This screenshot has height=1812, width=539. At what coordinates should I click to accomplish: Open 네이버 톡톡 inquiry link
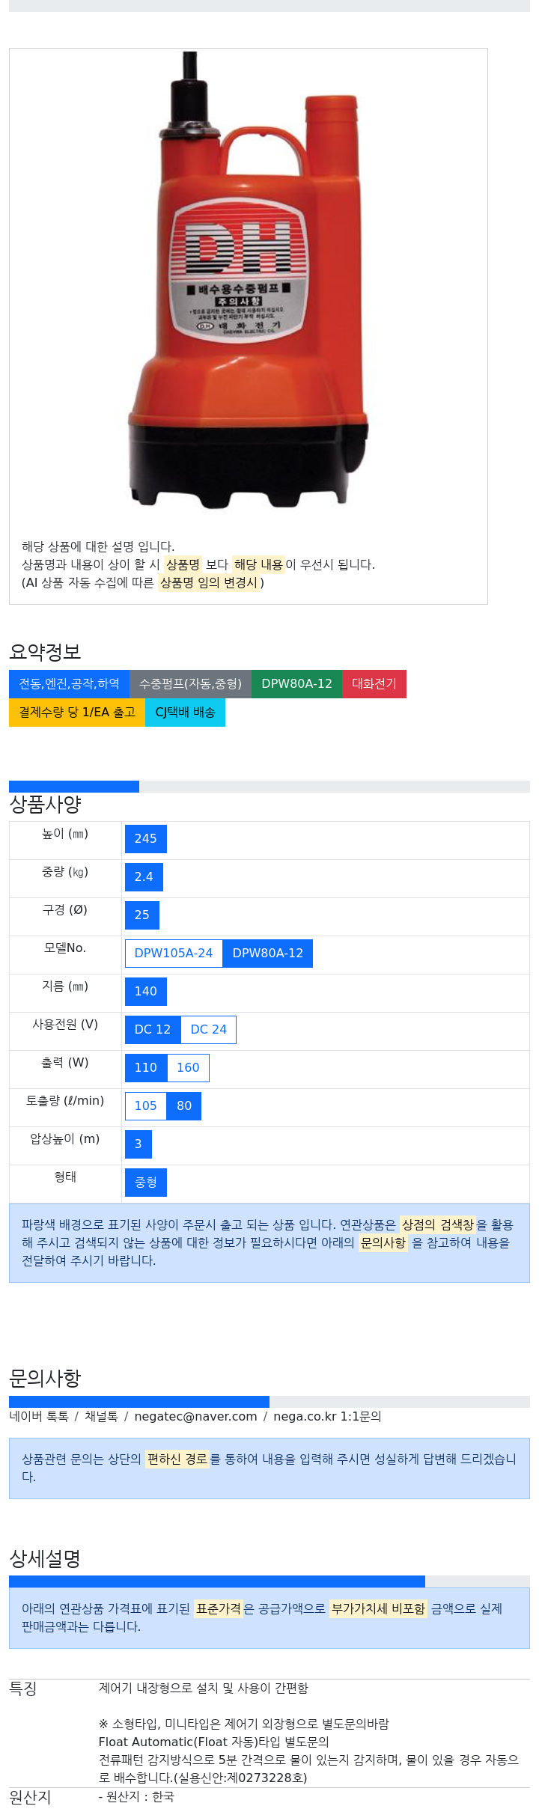(x=39, y=1417)
